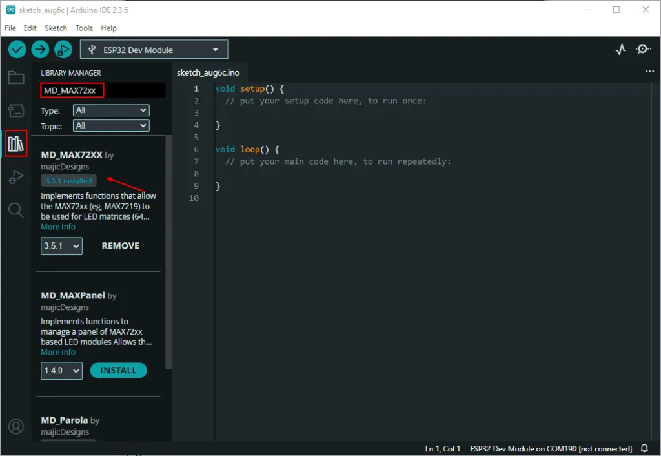Screen dimensions: 661x456
Task: Click the library search field containing MD_MAX72xx
Action: (103, 90)
